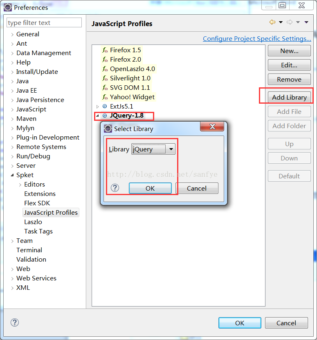The height and width of the screenshot is (340, 317).
Task: Click the type filter text field
Action: pos(44,22)
